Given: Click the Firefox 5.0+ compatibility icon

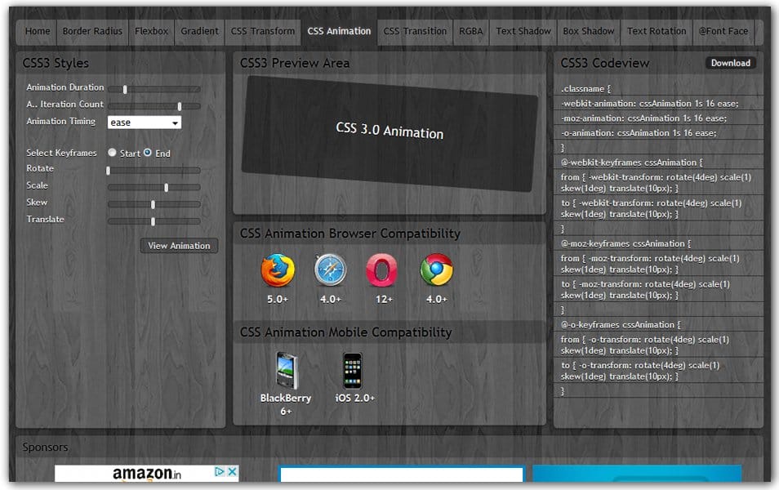Looking at the screenshot, I should (x=277, y=269).
